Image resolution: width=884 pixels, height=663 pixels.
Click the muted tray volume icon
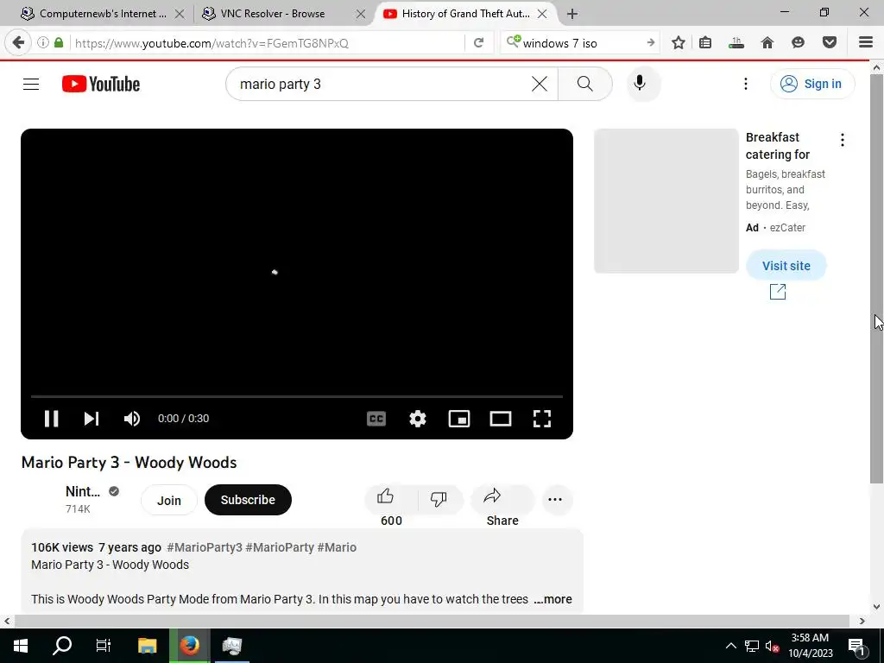(773, 647)
